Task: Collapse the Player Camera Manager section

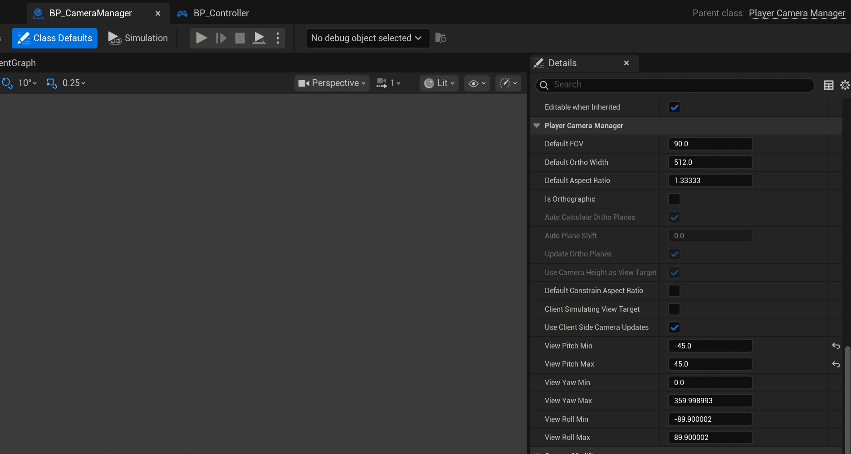Action: coord(537,126)
